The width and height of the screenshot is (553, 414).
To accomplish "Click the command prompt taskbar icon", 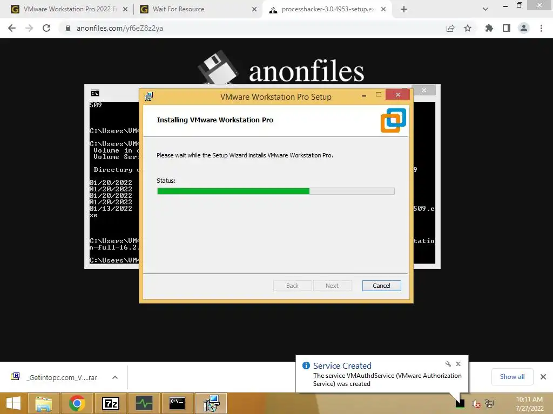I will tap(177, 403).
